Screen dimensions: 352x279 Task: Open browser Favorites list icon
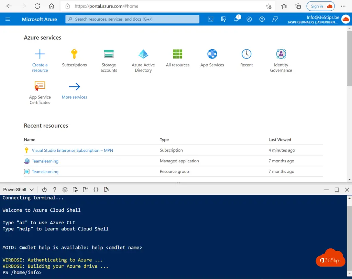pos(284,6)
